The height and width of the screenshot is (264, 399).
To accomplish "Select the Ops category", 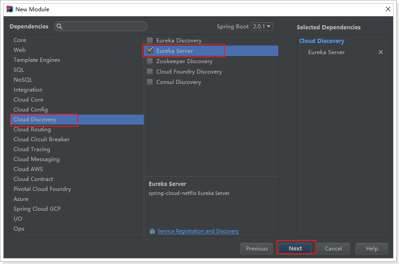I will click(x=77, y=228).
